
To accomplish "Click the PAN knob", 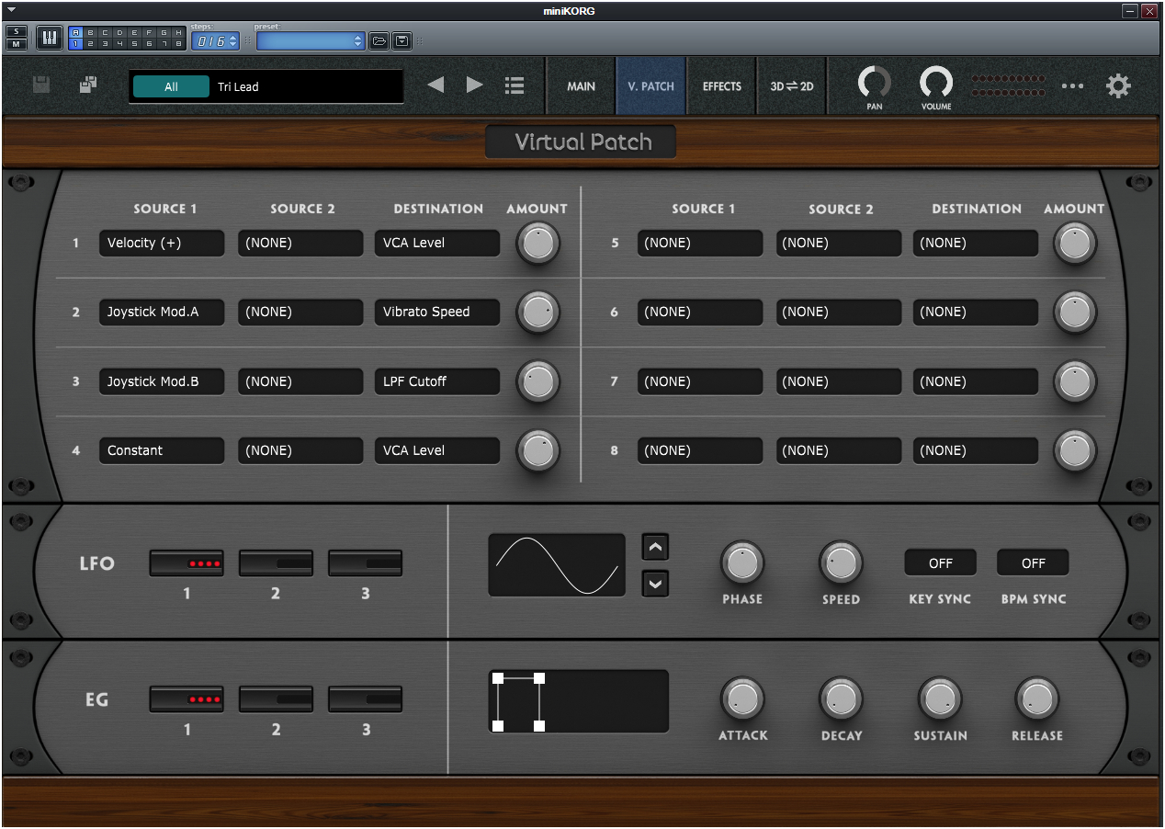I will tap(874, 83).
